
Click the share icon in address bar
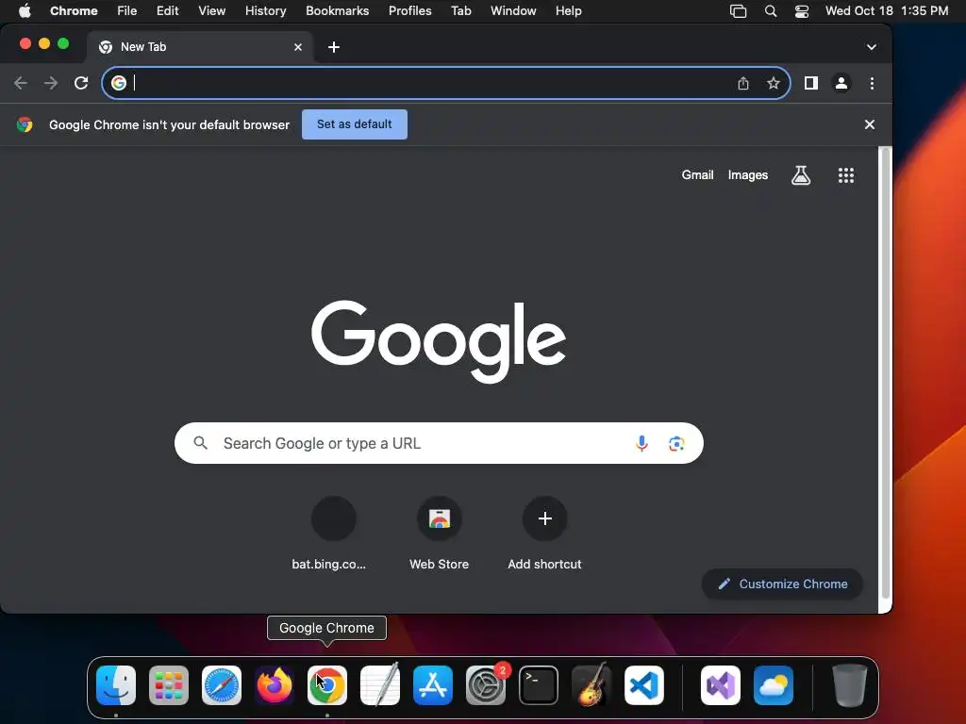[743, 83]
